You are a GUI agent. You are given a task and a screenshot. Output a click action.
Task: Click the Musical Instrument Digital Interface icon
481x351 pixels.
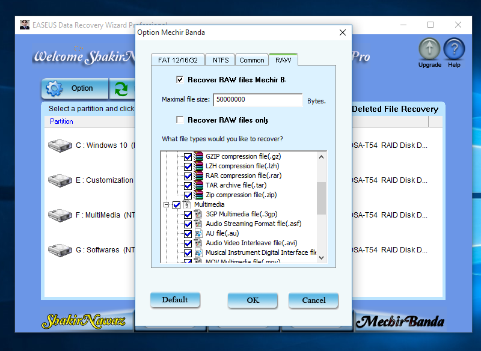[198, 253]
